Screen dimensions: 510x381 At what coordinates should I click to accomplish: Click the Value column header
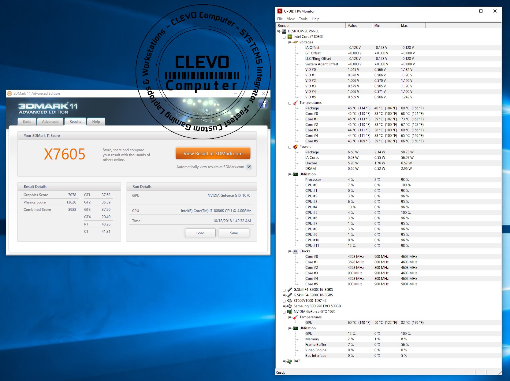pyautogui.click(x=359, y=25)
